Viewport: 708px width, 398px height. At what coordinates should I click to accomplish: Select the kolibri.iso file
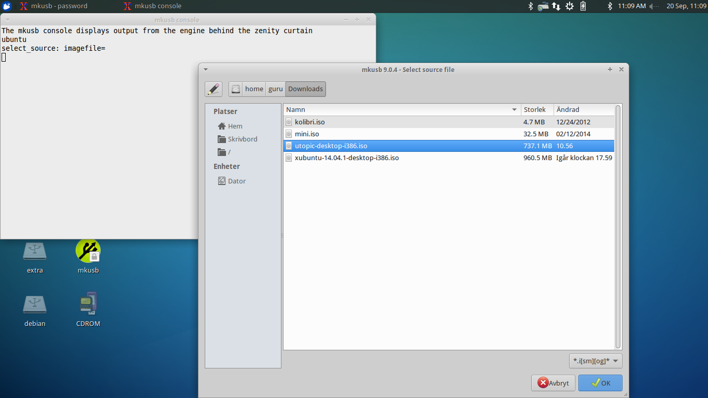[x=449, y=122]
